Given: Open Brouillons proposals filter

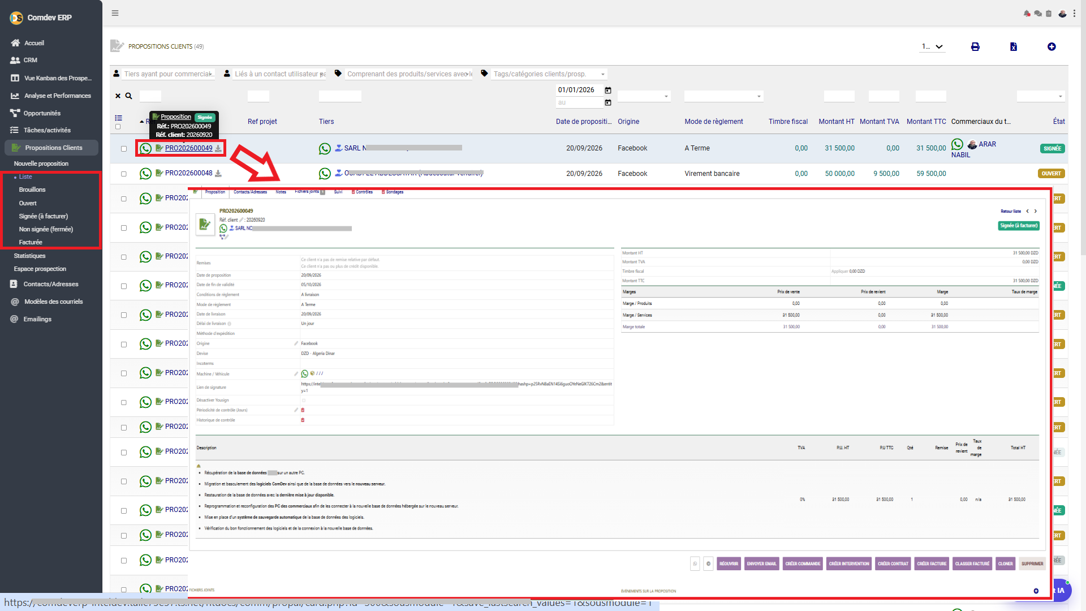Looking at the screenshot, I should click(x=32, y=190).
